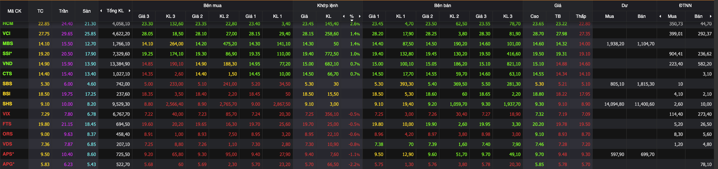Click BSI low price 17.95
The height and width of the screenshot is (169, 718).
point(585,94)
